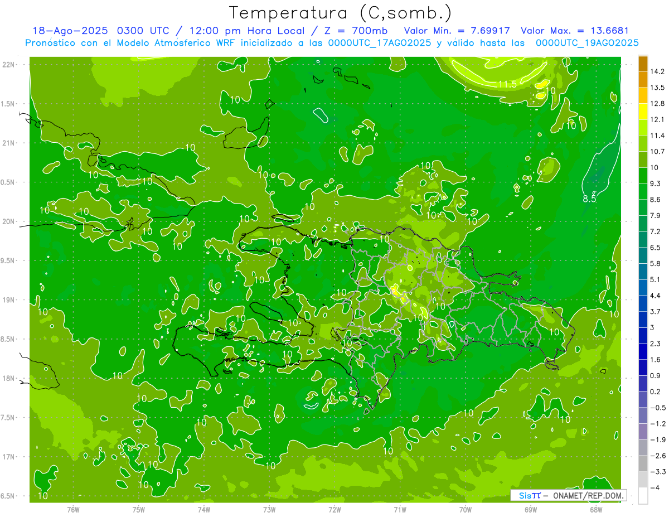
Task: Click the '20N' latitude axis label
Action: click(x=8, y=221)
